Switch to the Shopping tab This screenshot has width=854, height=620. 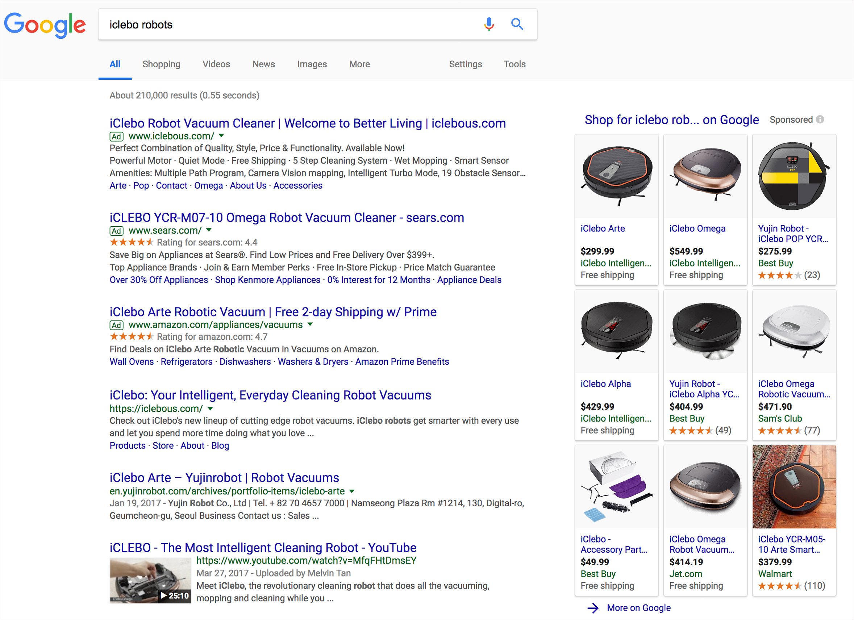click(161, 64)
